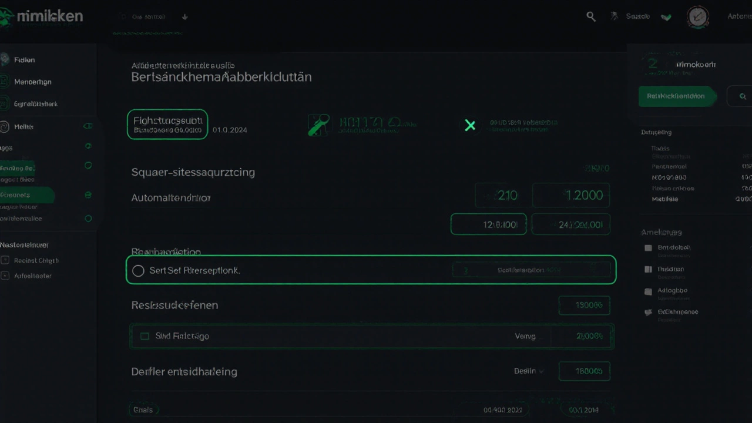The width and height of the screenshot is (752, 423).
Task: Click the Fiohstuncgsubti outlined button
Action: coord(167,124)
